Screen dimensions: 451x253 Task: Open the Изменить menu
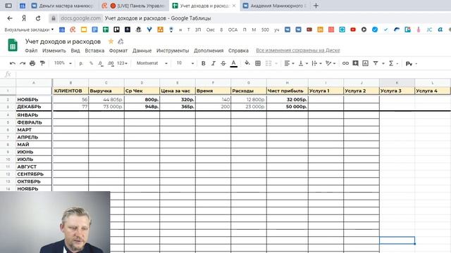[54, 51]
